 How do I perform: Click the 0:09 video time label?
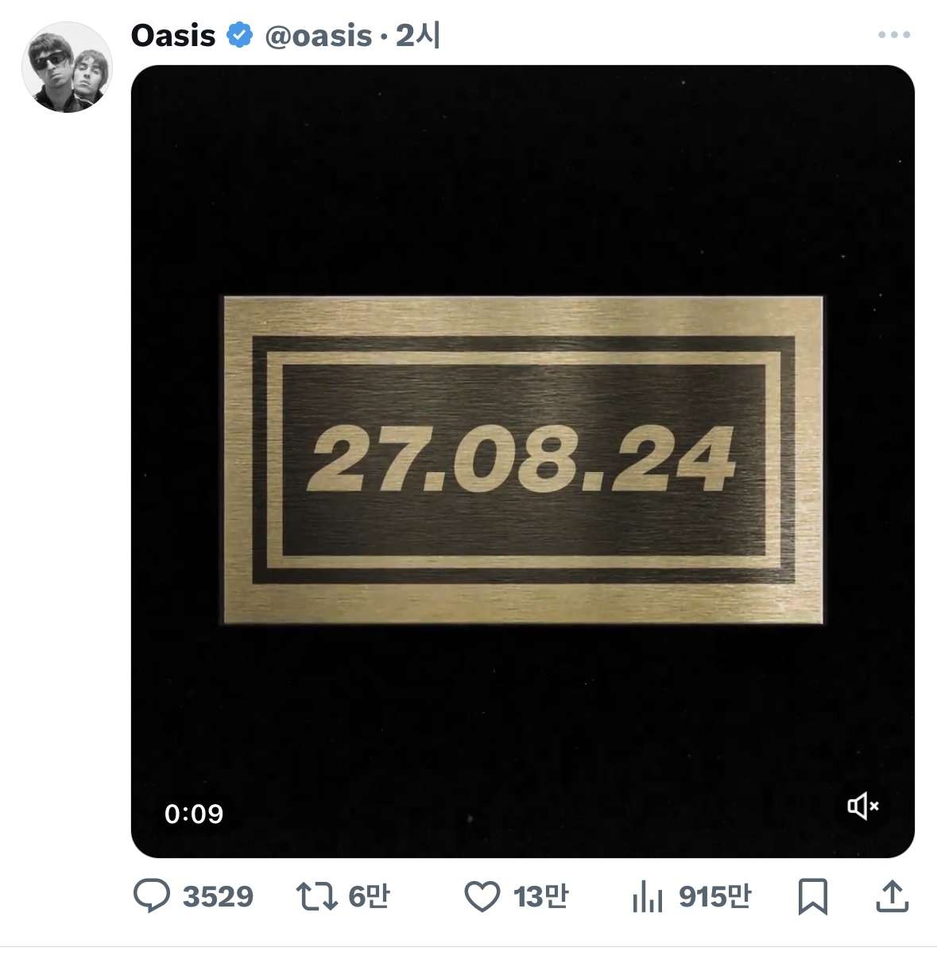[x=194, y=814]
